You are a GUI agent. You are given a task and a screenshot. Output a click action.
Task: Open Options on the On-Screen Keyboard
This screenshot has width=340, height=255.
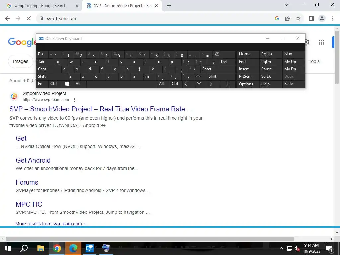pyautogui.click(x=248, y=84)
